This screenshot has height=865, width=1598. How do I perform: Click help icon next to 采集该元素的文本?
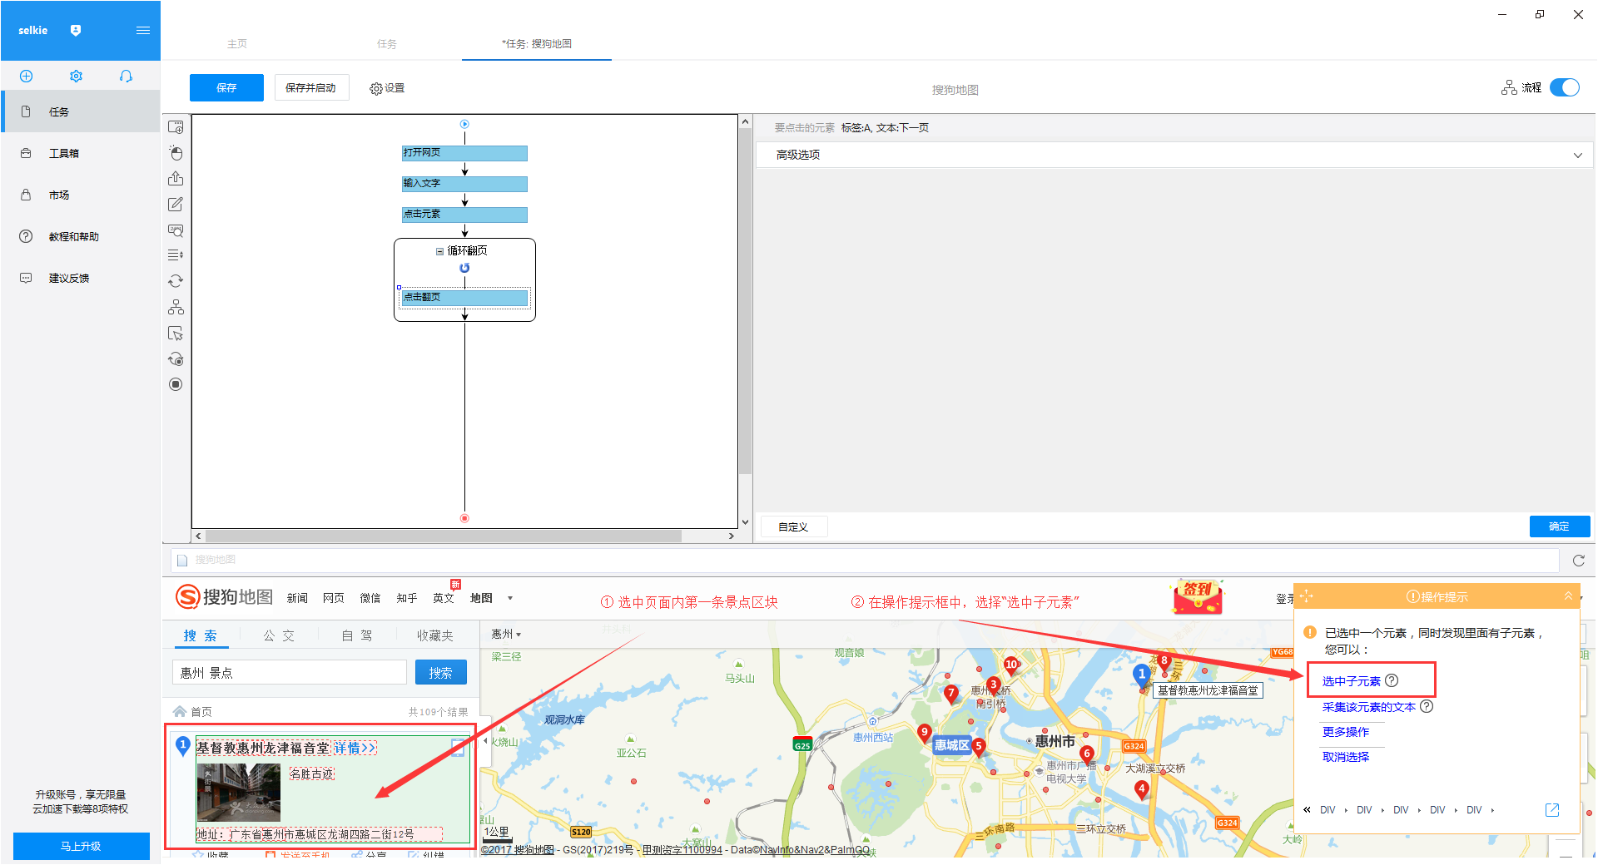click(1427, 706)
